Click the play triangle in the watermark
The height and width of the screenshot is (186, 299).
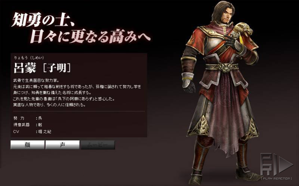click(286, 164)
